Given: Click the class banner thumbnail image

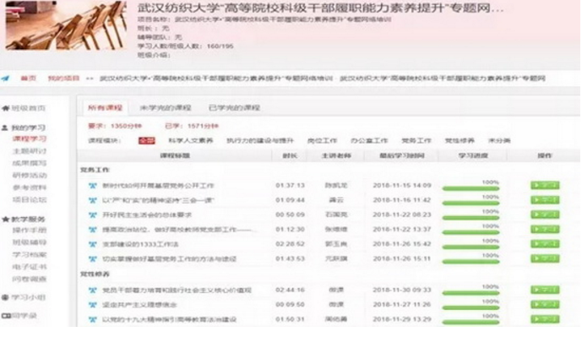Looking at the screenshot, I should coord(66,25).
